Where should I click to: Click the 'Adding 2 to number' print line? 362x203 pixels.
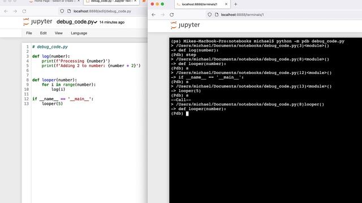pyautogui.click(x=91, y=65)
